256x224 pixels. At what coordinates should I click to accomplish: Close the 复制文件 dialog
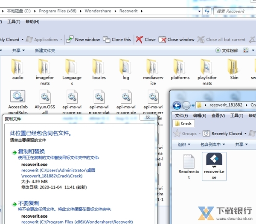[148, 117]
